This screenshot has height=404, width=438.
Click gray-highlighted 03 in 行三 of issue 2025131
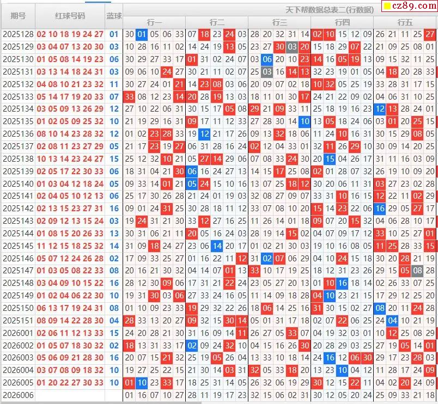tap(267, 72)
